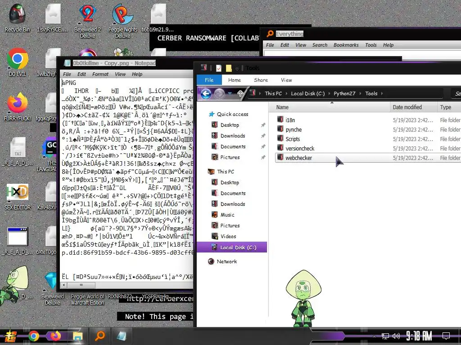Open the Home ribbon tab in Explorer
Screen dimensions: 461x345
click(234, 80)
